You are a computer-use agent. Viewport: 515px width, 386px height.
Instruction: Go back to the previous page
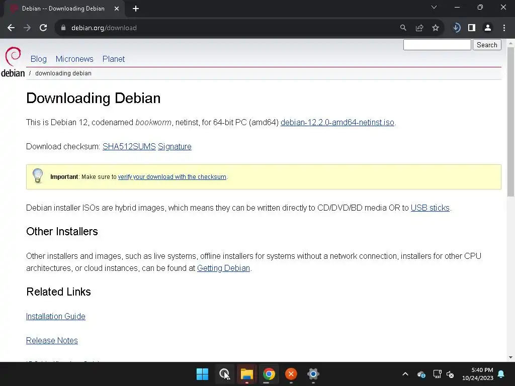11,28
